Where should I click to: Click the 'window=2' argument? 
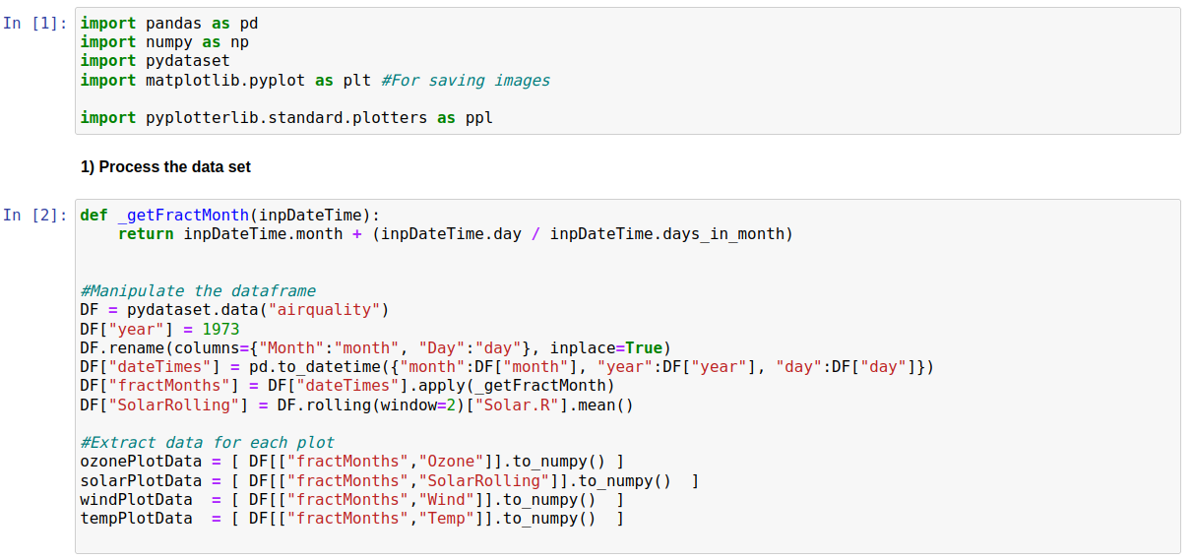(x=419, y=405)
